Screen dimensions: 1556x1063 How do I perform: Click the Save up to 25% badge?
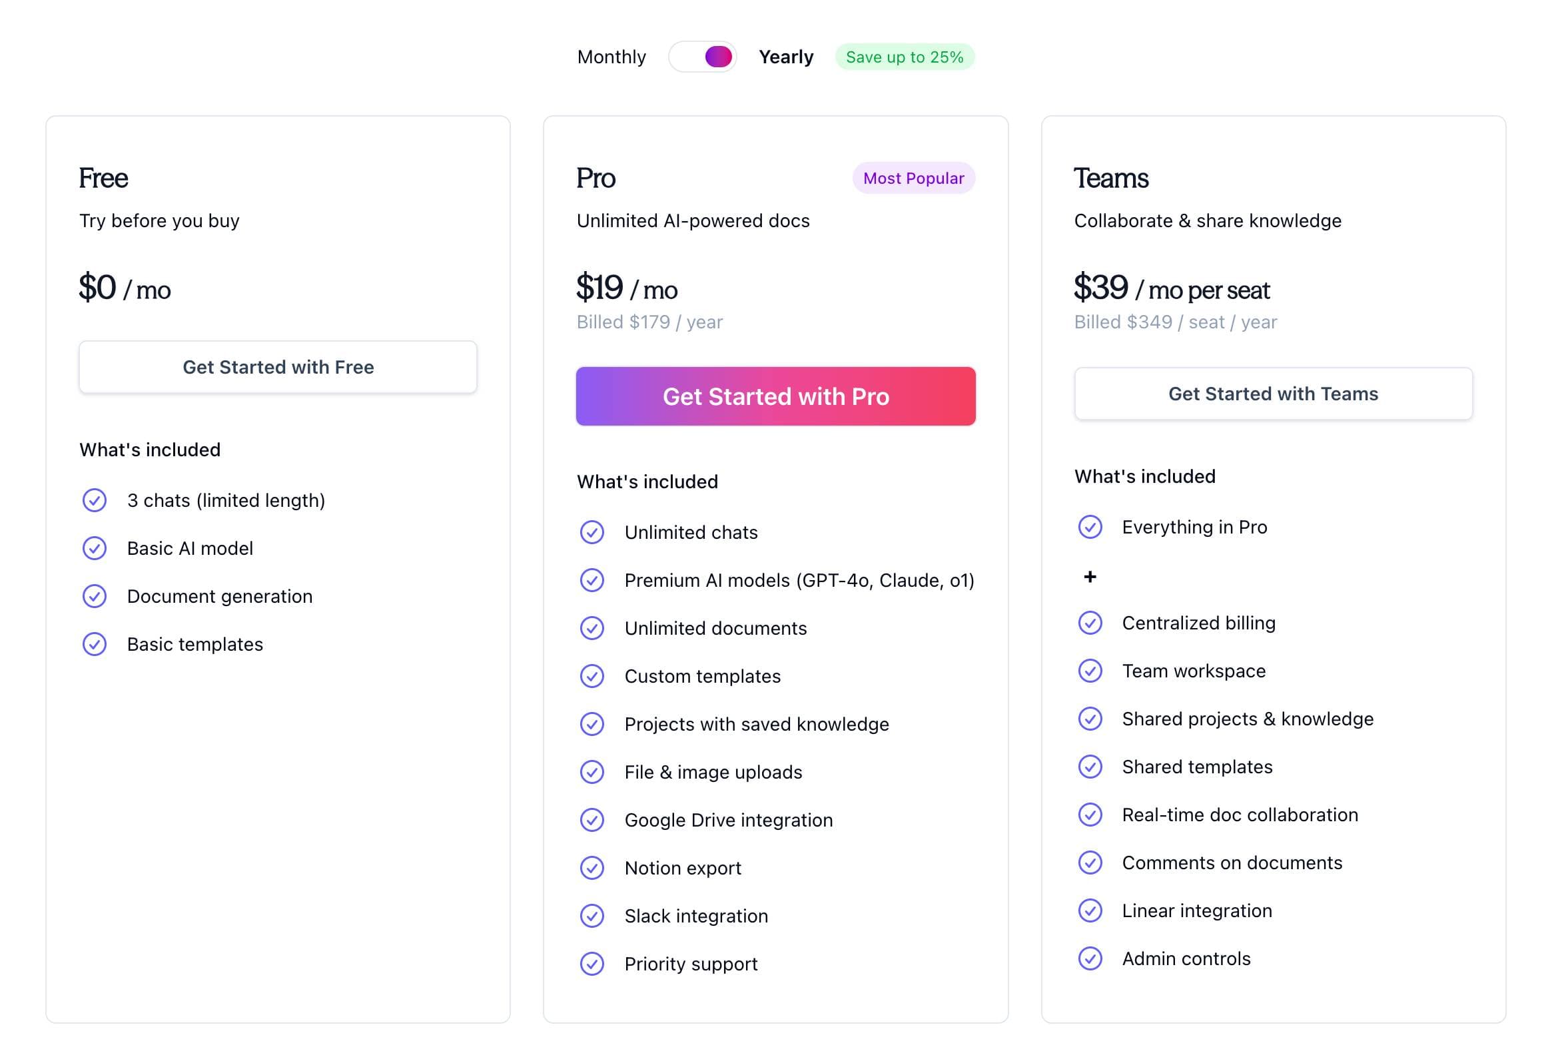[x=904, y=56]
